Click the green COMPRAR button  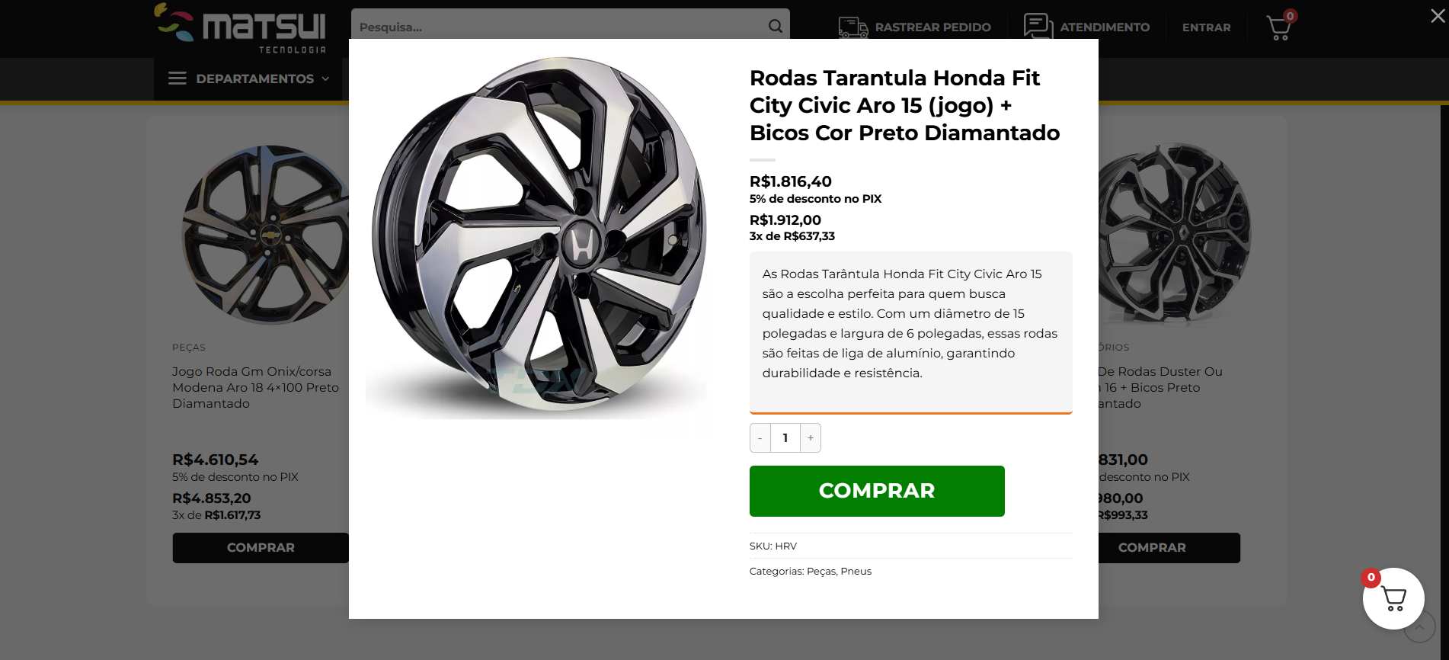coord(877,491)
